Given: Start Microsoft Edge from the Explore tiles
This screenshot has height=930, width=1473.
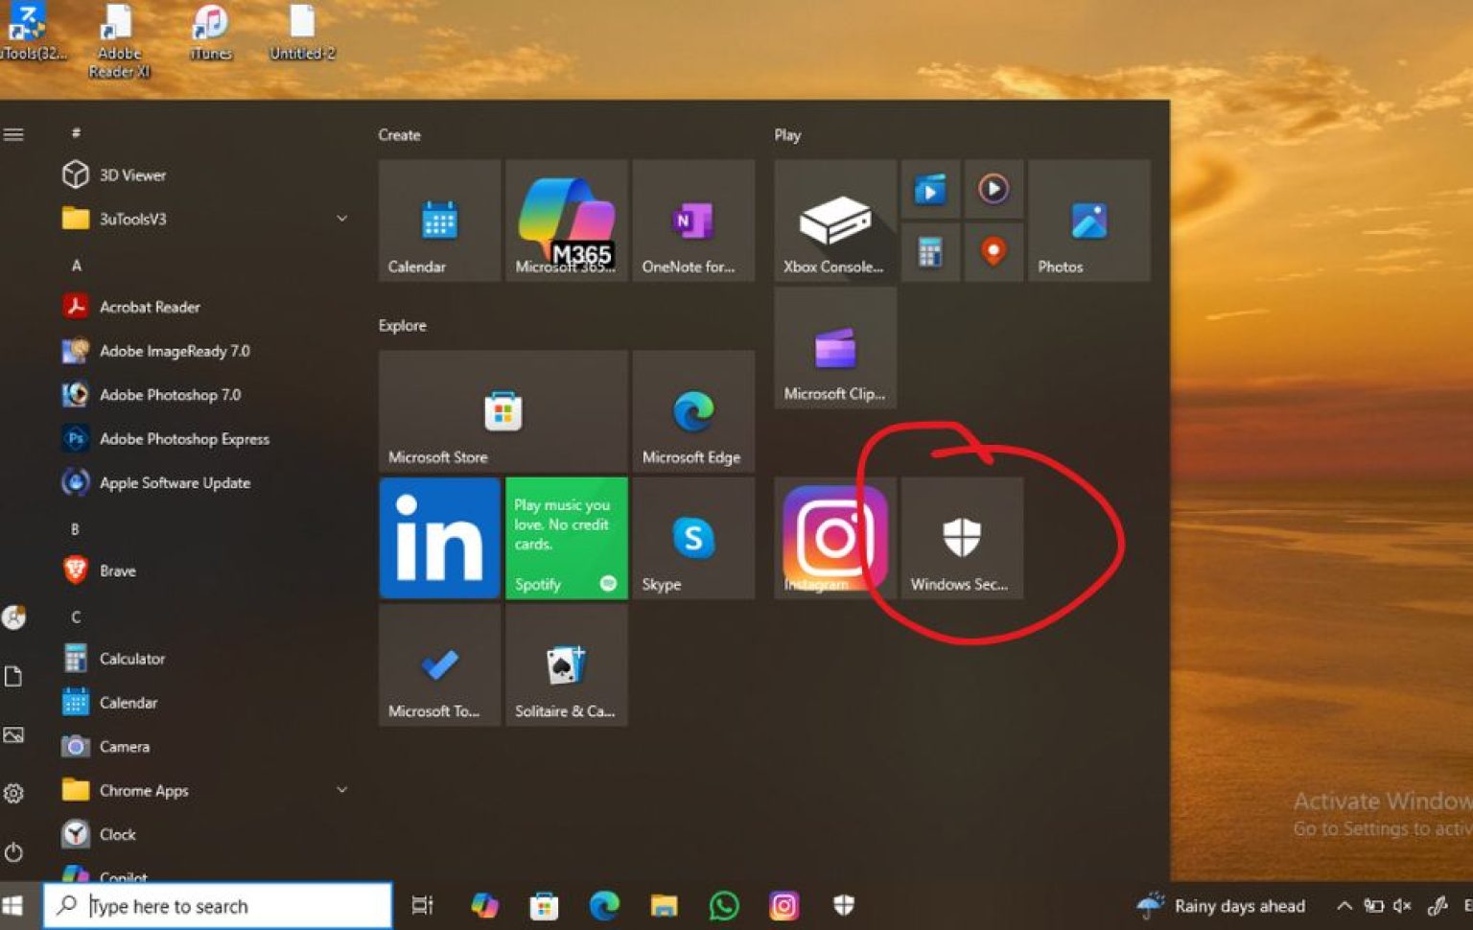Looking at the screenshot, I should [693, 412].
